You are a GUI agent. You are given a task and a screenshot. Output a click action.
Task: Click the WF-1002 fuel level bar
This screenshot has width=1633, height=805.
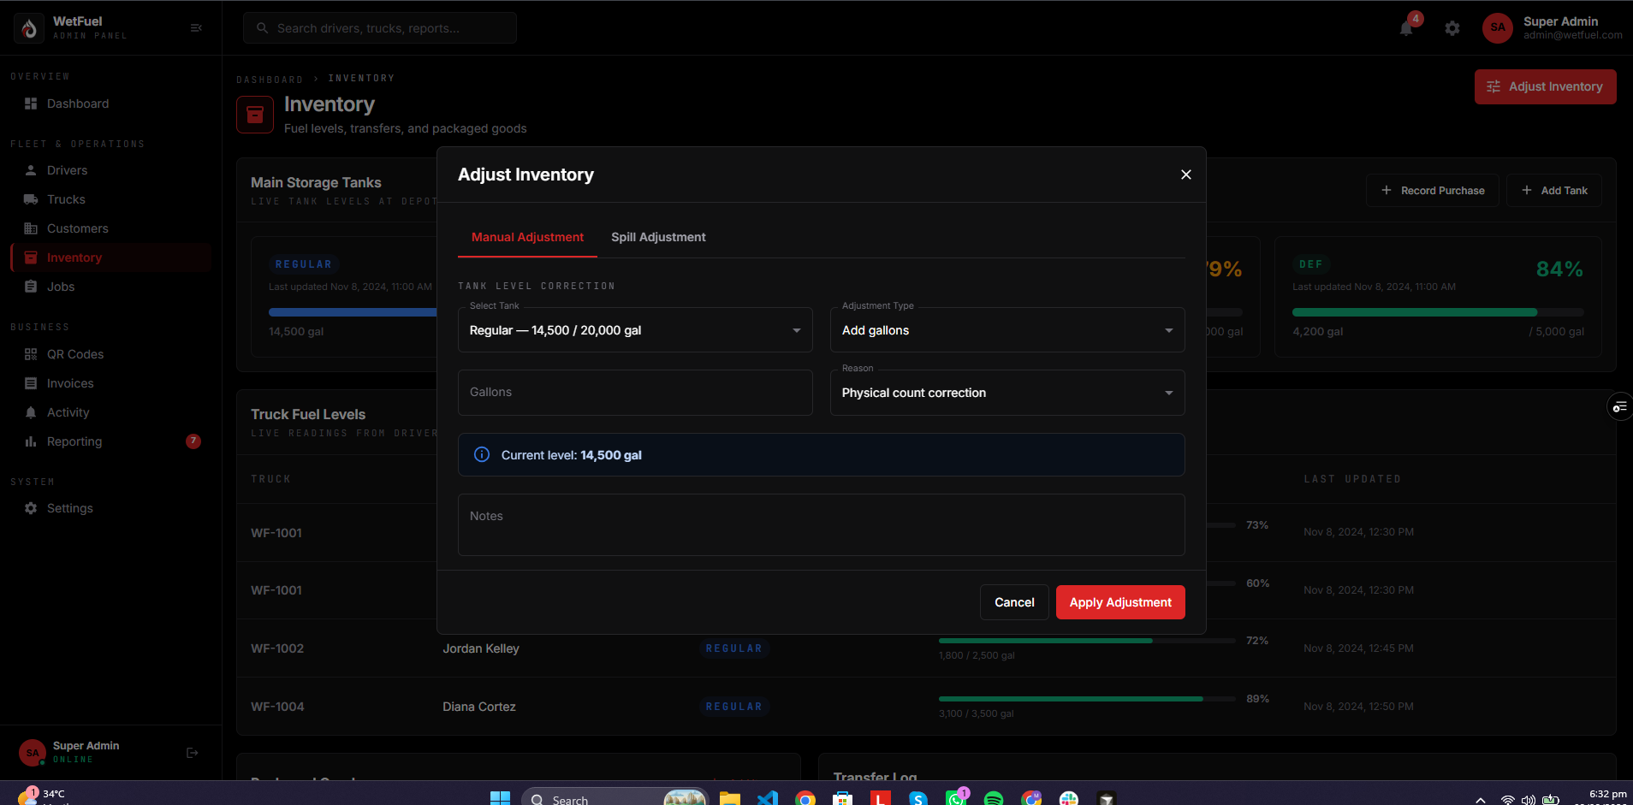coord(1088,641)
